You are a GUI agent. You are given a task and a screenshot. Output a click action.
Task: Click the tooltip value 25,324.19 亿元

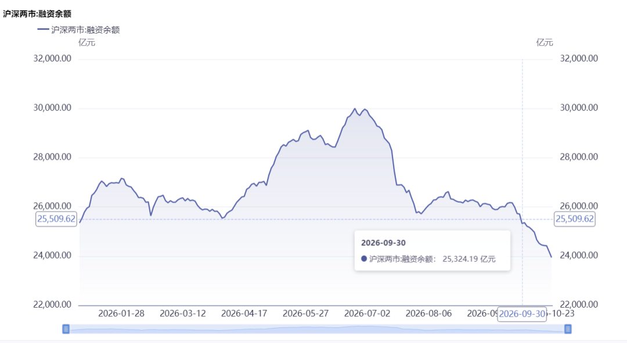coord(469,259)
